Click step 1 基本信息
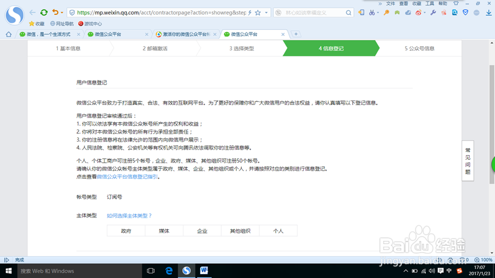This screenshot has height=278, width=495. point(68,48)
